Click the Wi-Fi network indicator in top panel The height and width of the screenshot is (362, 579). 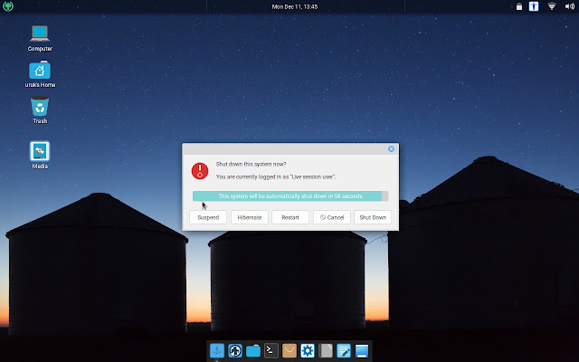click(x=551, y=6)
